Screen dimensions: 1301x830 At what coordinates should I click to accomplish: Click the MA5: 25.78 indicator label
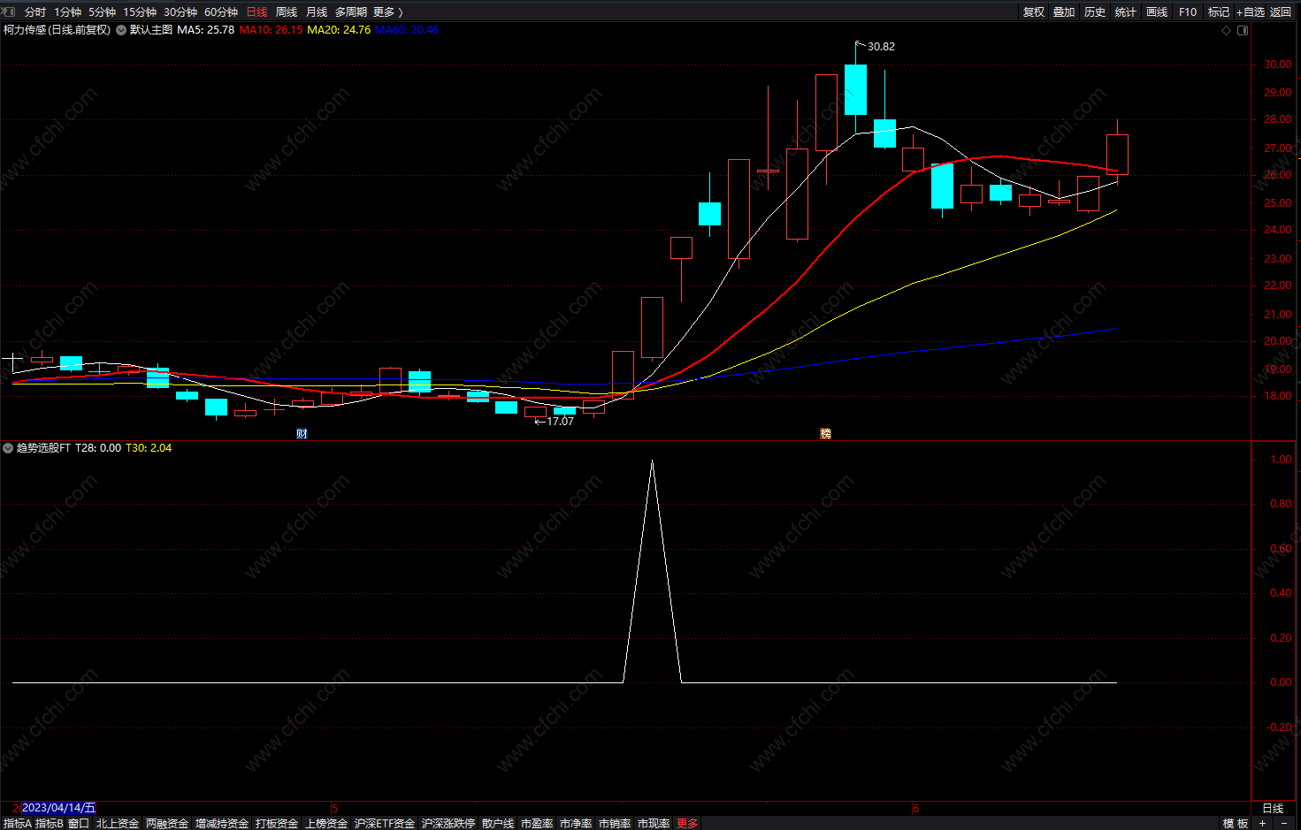click(x=206, y=30)
